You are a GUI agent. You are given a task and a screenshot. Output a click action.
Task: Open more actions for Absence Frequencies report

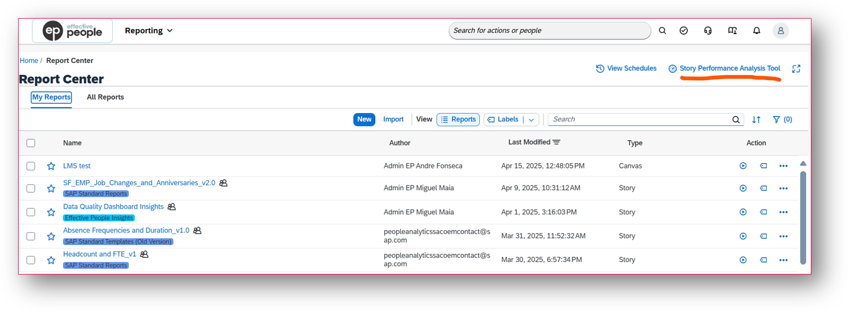point(783,236)
